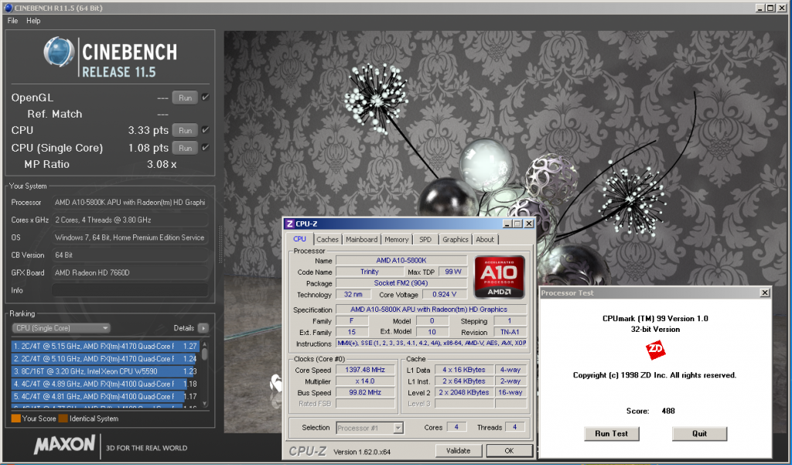
Task: Click the Cores x GHz value field
Action: 130,220
